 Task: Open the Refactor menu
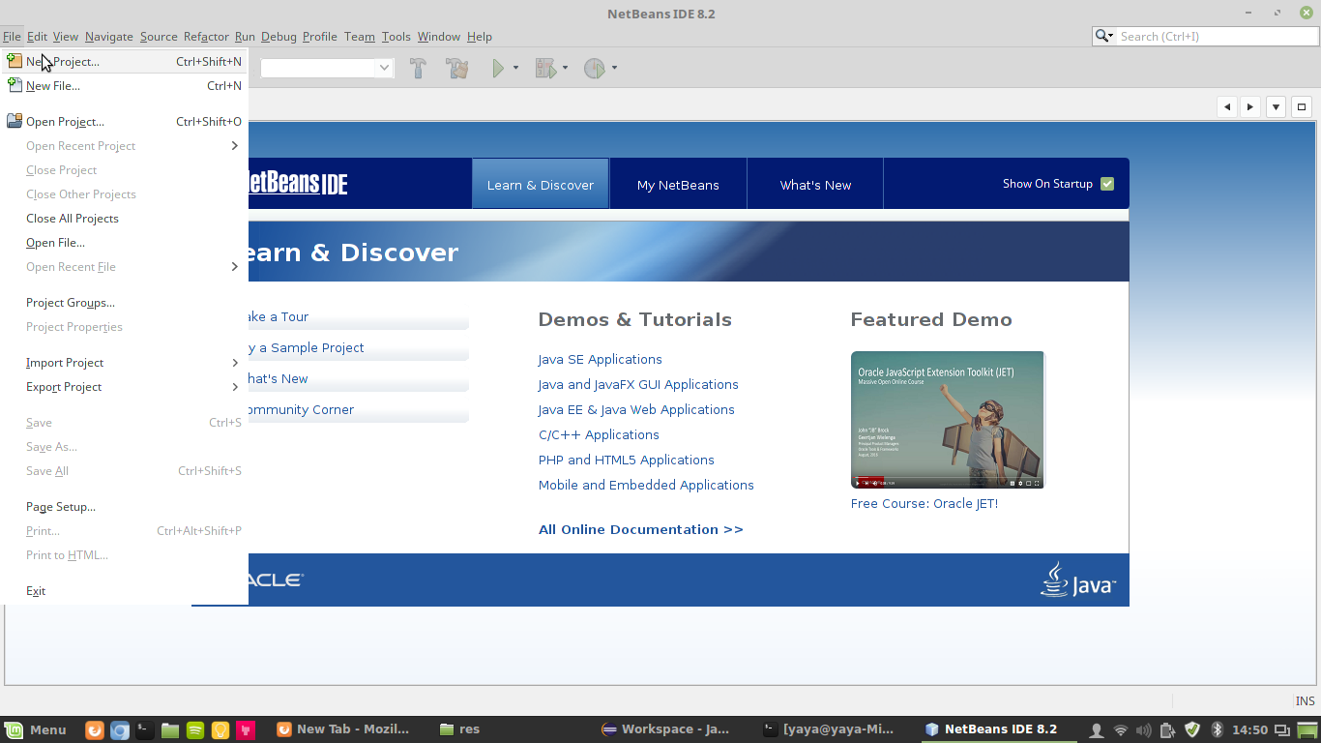point(206,36)
